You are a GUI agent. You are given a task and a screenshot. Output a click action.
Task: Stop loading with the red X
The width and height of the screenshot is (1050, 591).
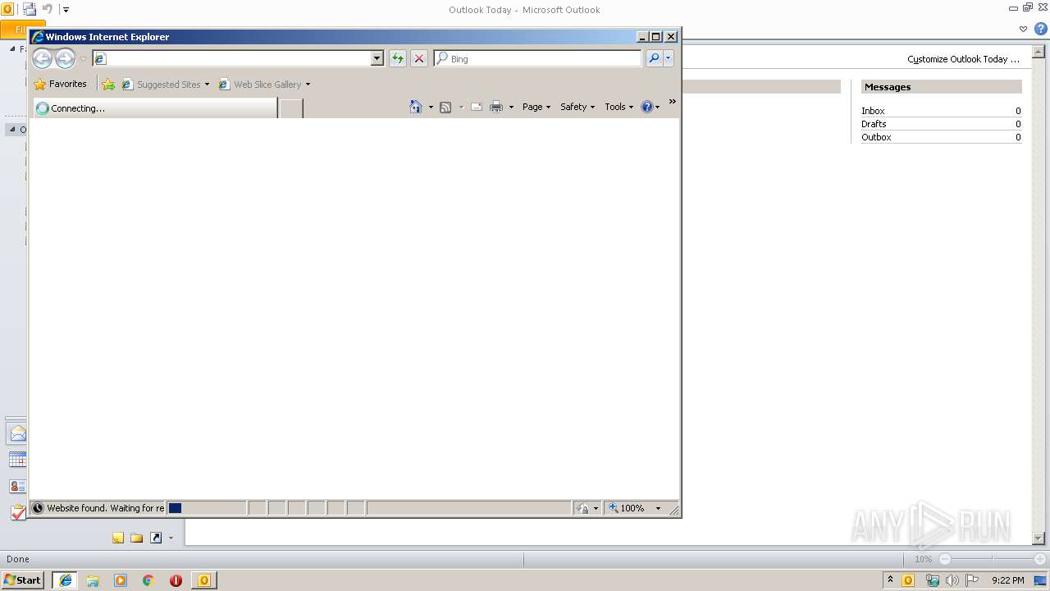[418, 58]
